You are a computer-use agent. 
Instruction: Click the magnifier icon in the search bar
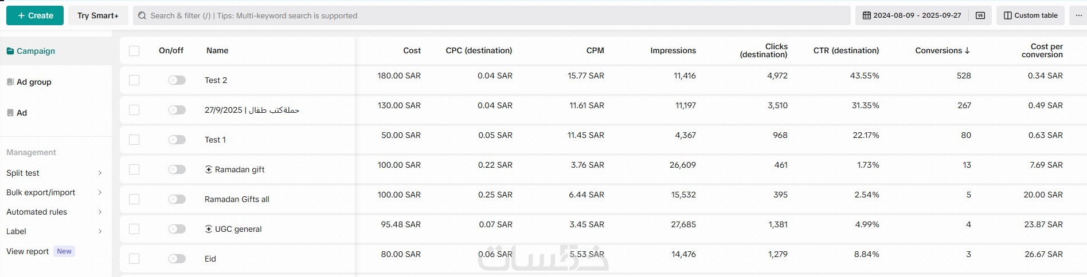(142, 15)
